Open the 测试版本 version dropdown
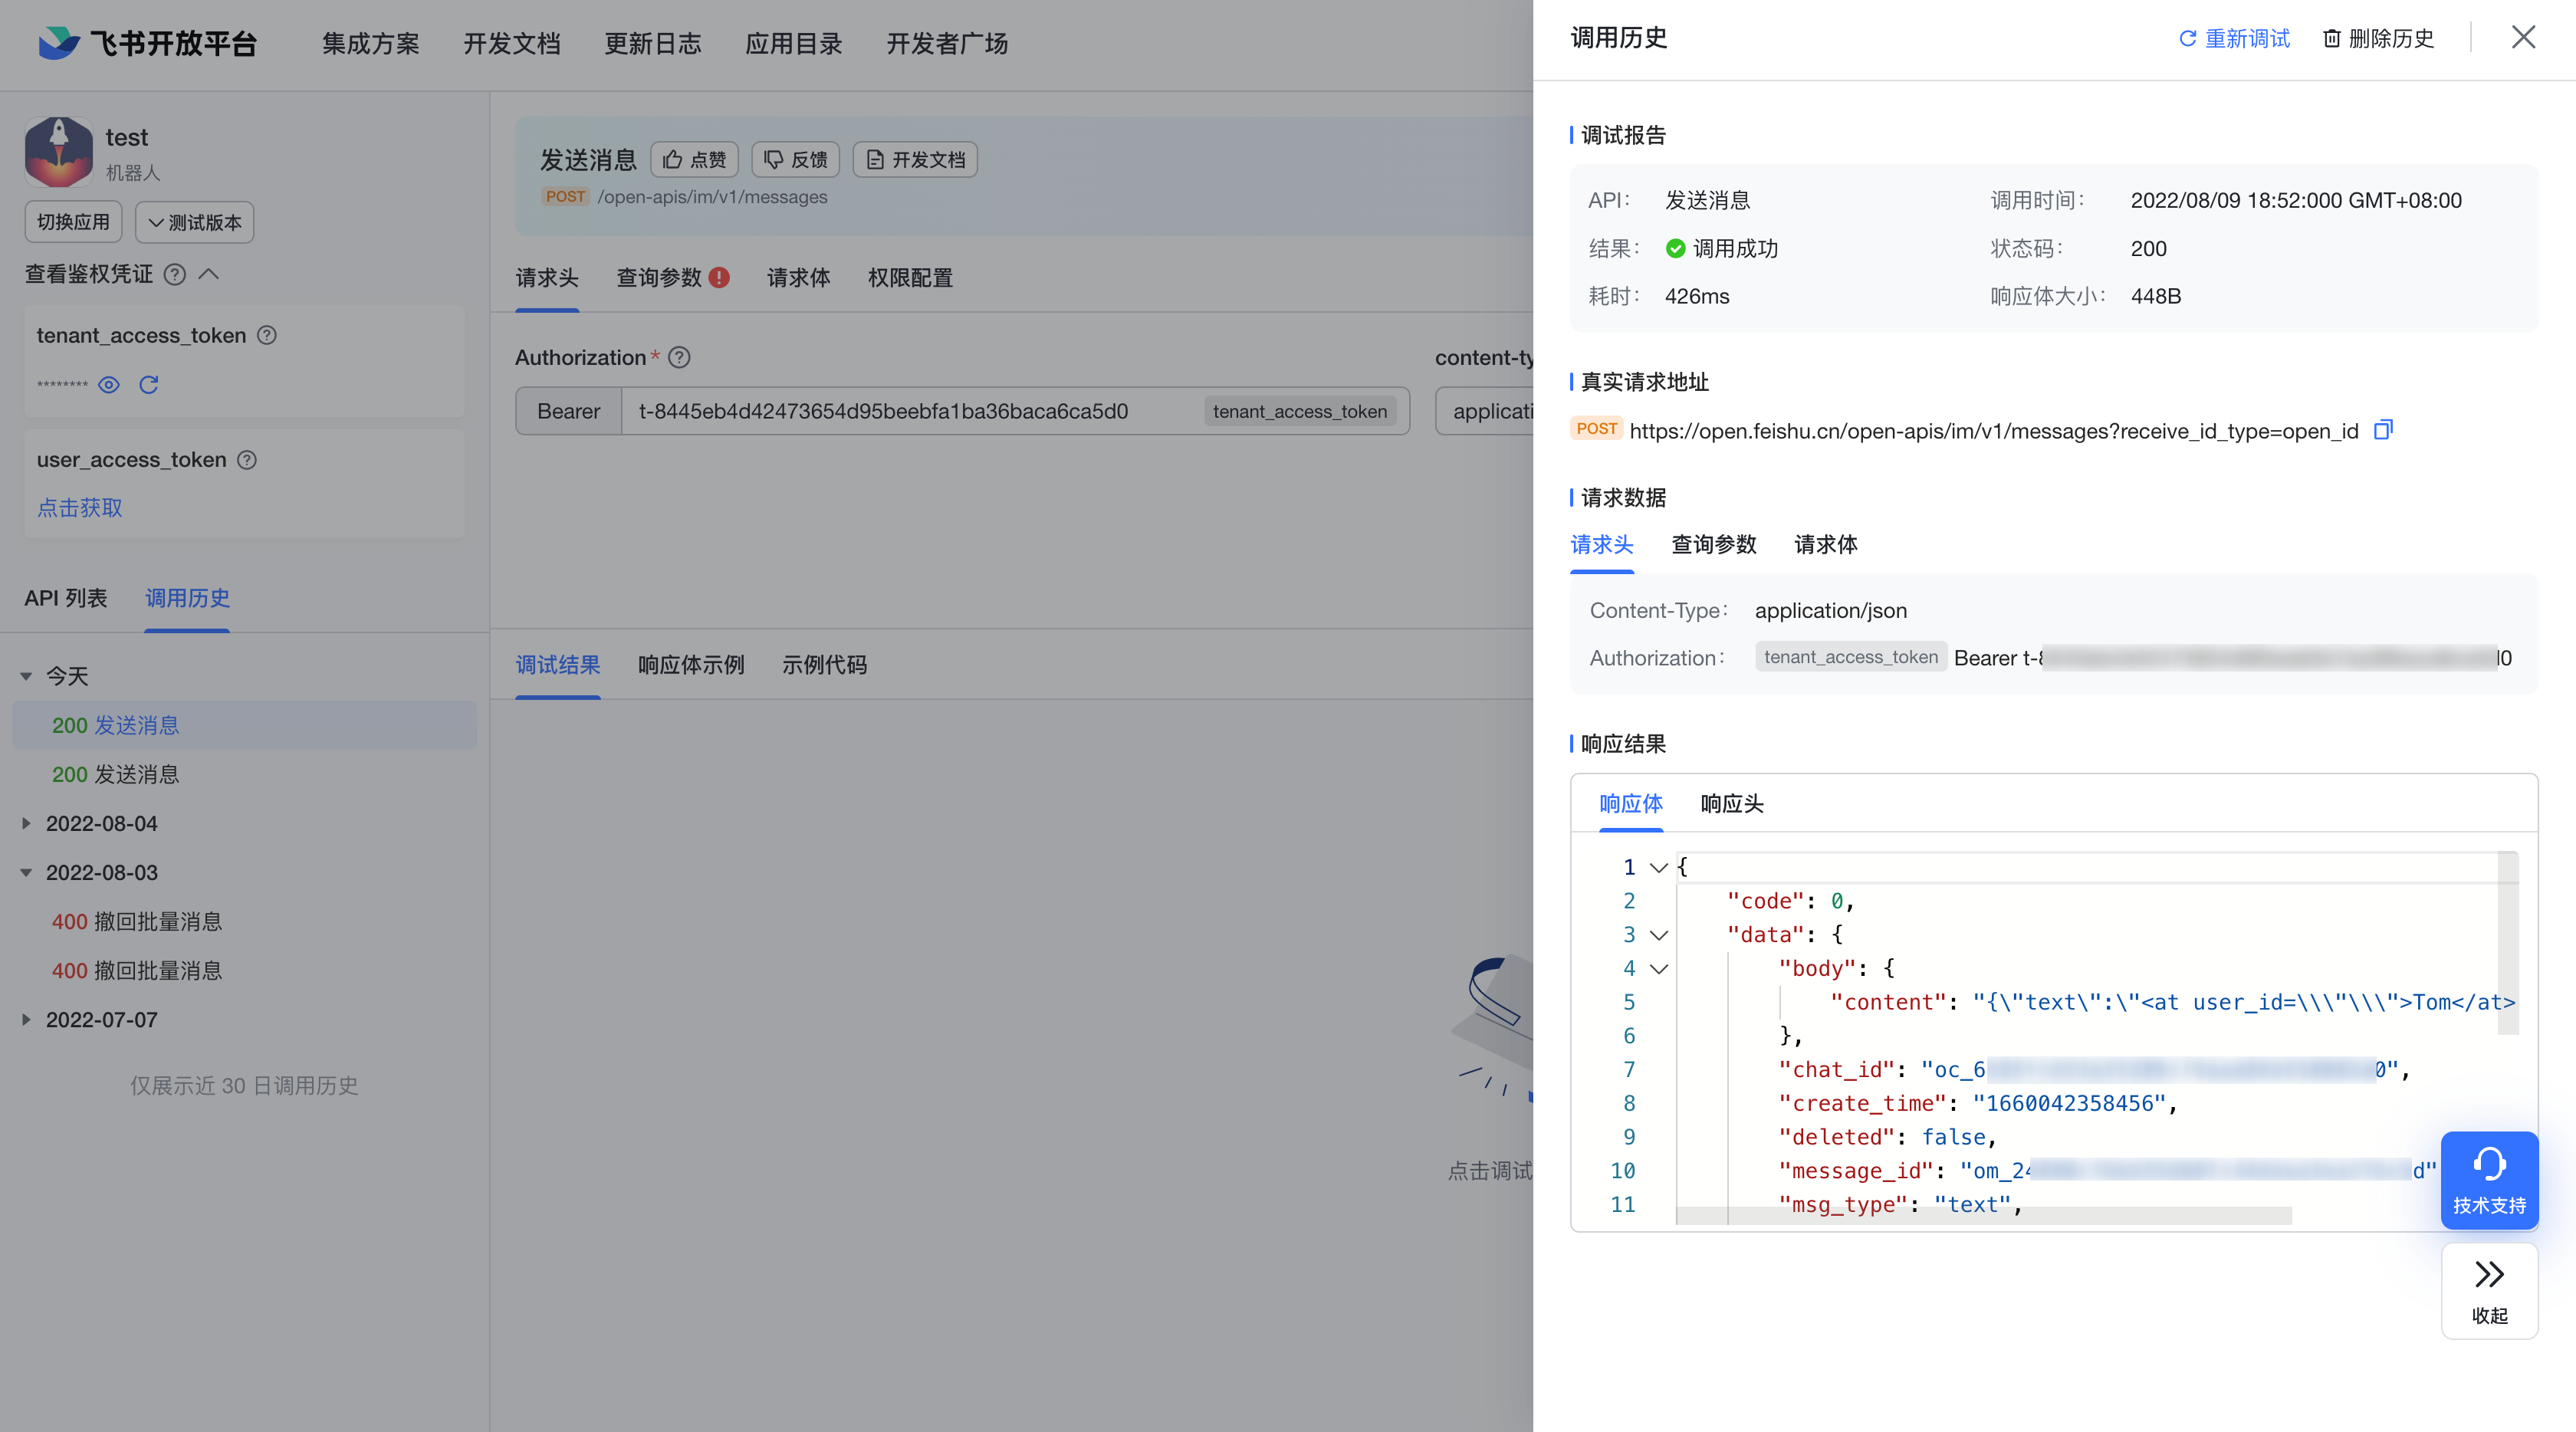The width and height of the screenshot is (2576, 1432). tap(195, 222)
